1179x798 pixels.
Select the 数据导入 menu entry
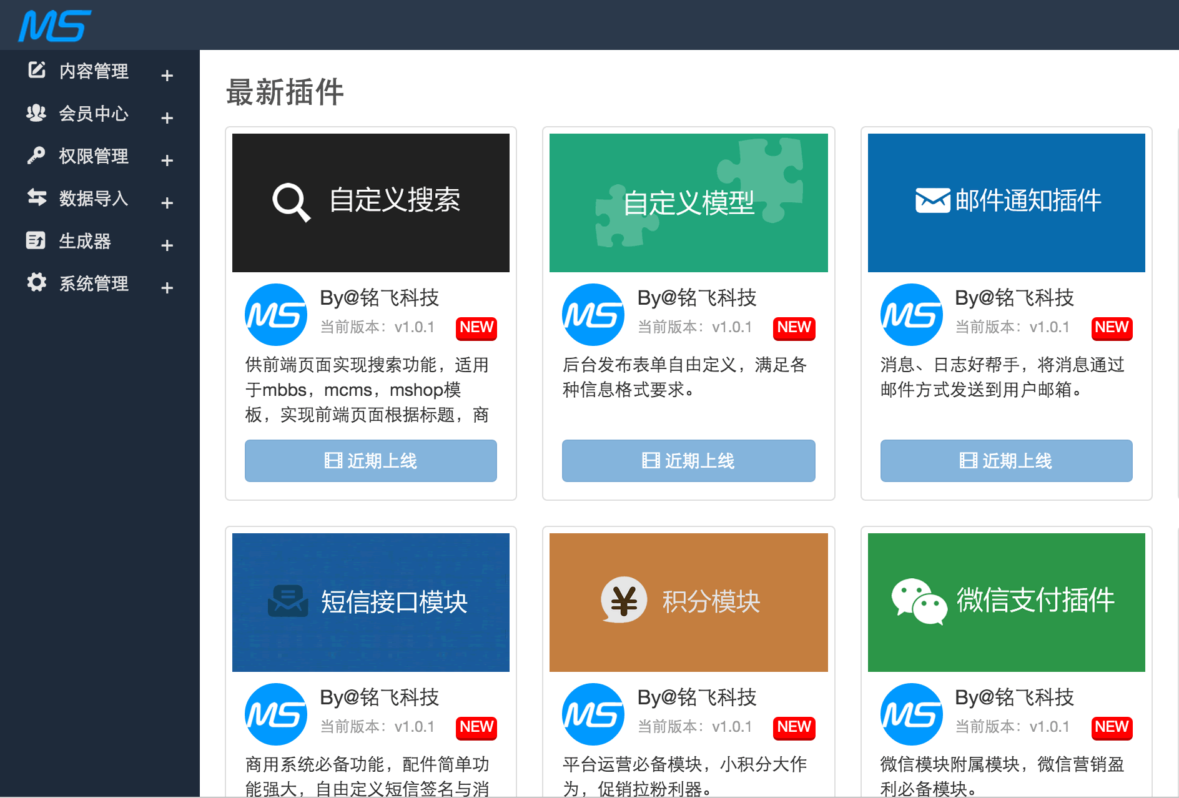tap(94, 198)
